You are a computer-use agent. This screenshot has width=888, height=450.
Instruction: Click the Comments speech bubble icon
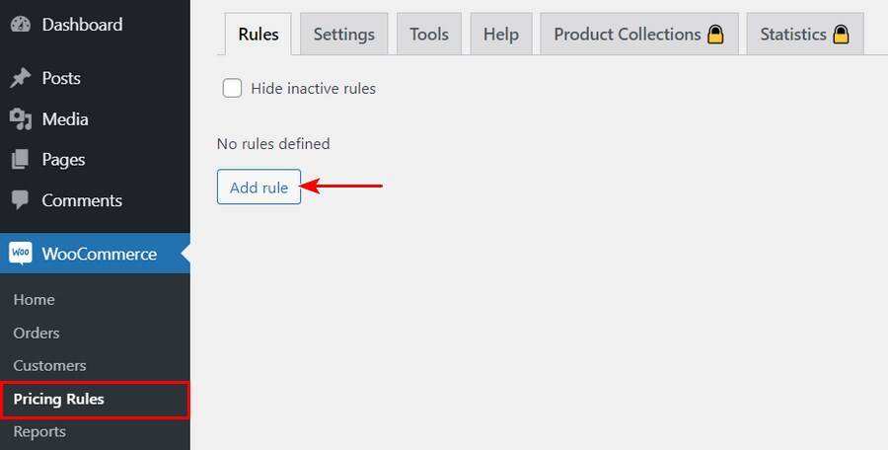coord(21,200)
